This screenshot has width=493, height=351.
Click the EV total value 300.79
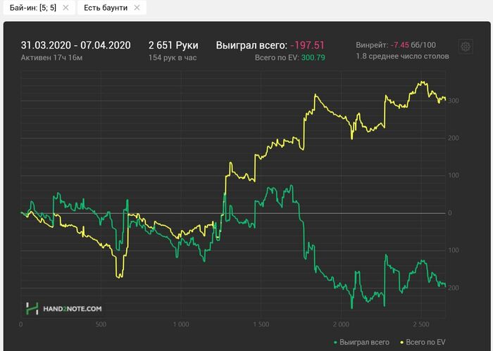pyautogui.click(x=313, y=58)
